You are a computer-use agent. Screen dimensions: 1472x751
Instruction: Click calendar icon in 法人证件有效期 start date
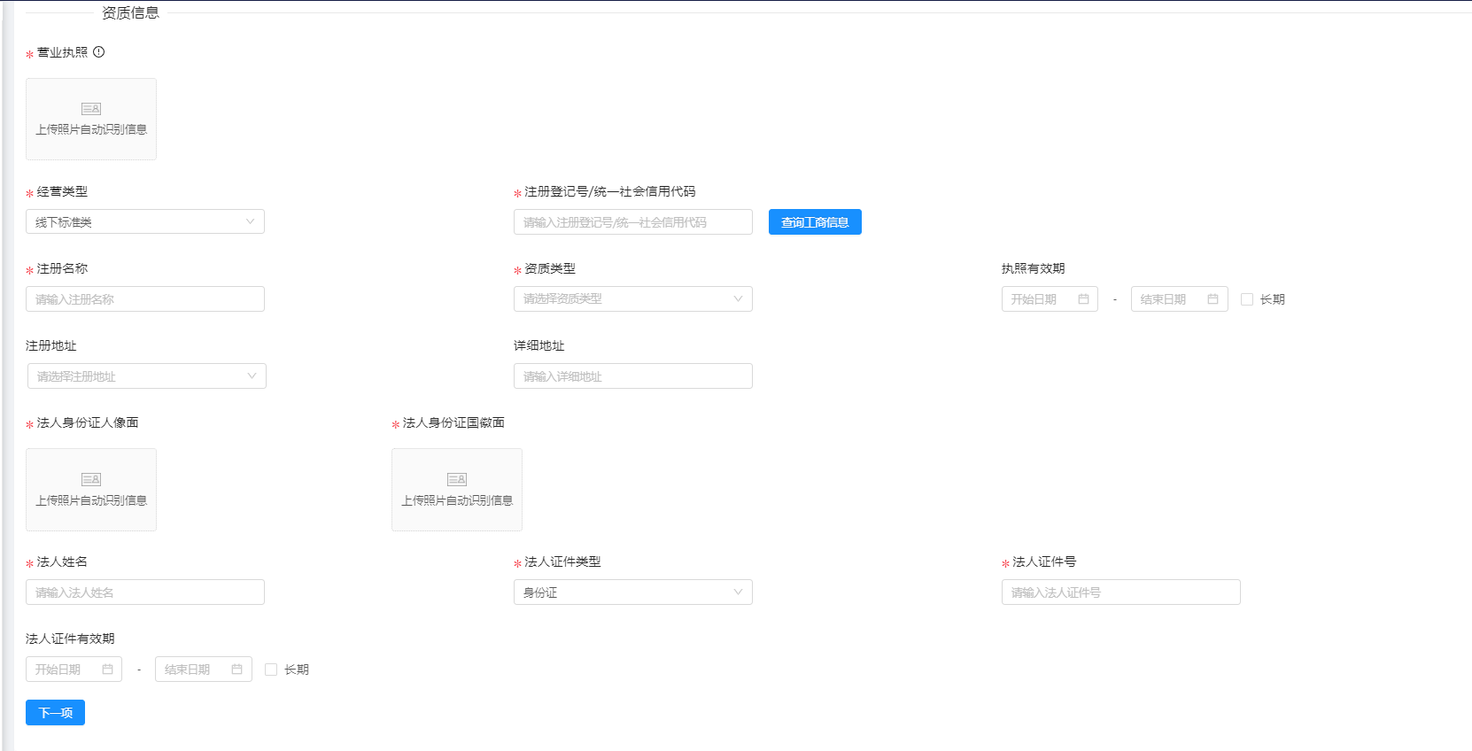pos(107,670)
